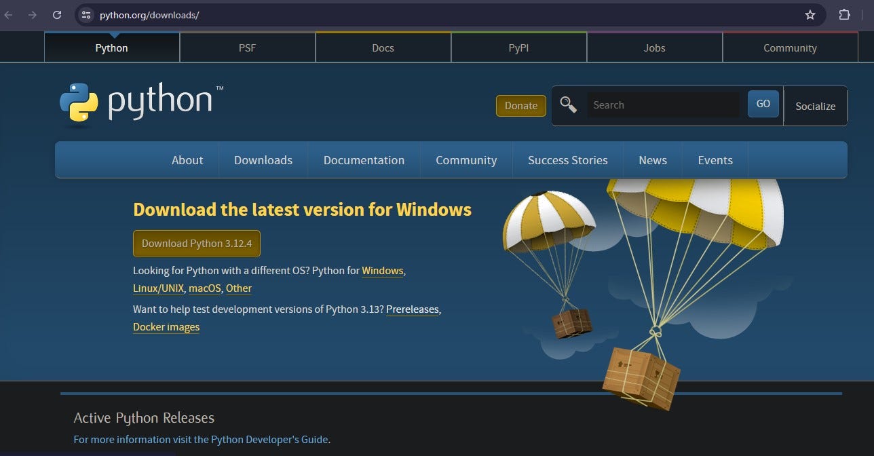Screen dimensions: 874x456
Task: Select the Docs top tab
Action: [x=383, y=47]
